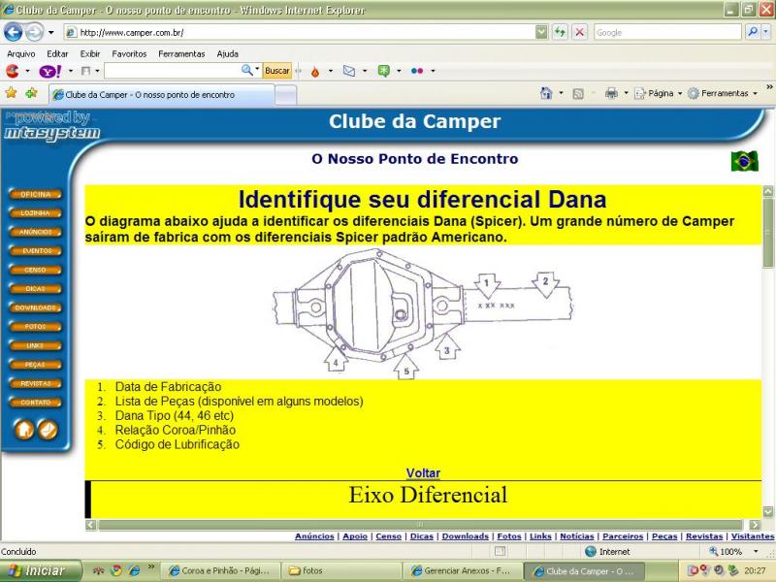The image size is (776, 582).
Task: Click the yellow Buscar button
Action: click(x=277, y=71)
